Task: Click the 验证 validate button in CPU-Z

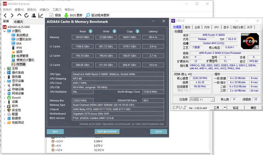Action: click(236, 108)
